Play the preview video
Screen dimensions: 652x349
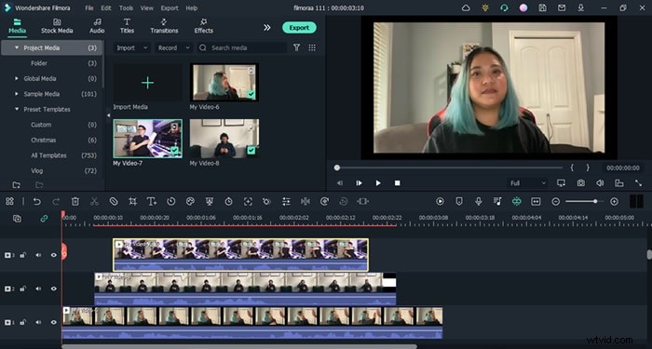coord(378,182)
